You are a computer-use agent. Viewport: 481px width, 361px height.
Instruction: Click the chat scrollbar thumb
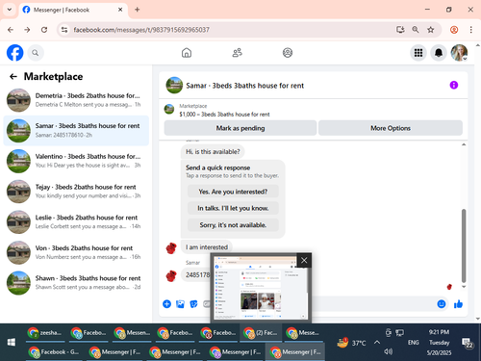point(464,245)
